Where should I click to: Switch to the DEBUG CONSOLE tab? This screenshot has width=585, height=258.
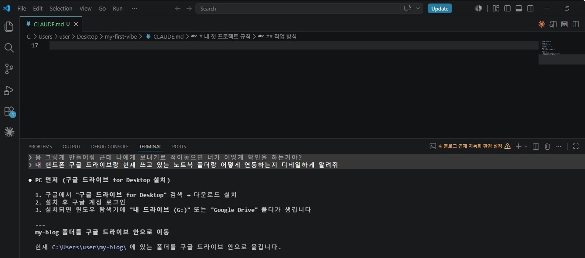tap(110, 147)
